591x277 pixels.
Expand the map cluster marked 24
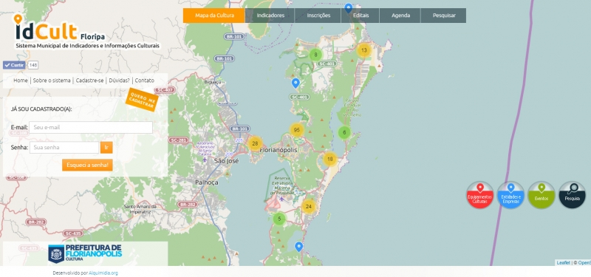(309, 206)
